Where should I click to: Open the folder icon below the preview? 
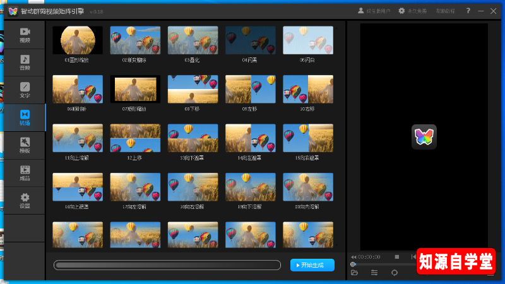355,273
